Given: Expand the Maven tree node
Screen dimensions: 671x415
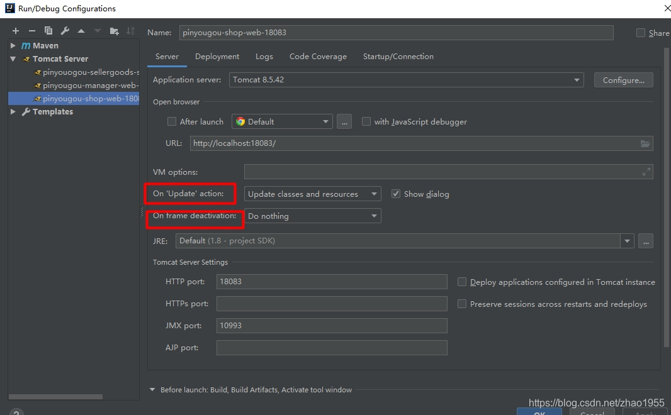Looking at the screenshot, I should [x=13, y=45].
